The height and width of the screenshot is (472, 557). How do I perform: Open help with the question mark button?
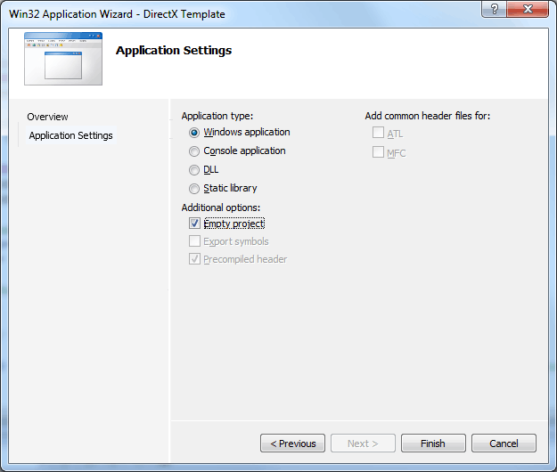coord(494,9)
